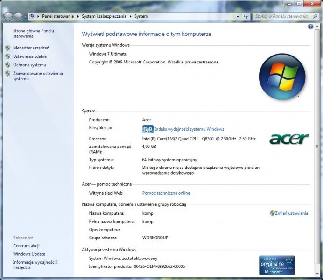Open Pomoc techniczna online link
This screenshot has width=323, height=280.
[166, 193]
